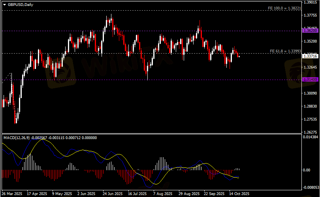Select the 24 Jun 2025 date label
The height and width of the screenshot is (197, 320).
113,194
